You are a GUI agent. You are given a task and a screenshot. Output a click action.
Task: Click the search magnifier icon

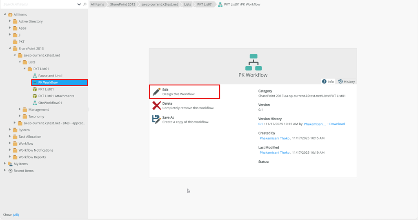tap(85, 4)
